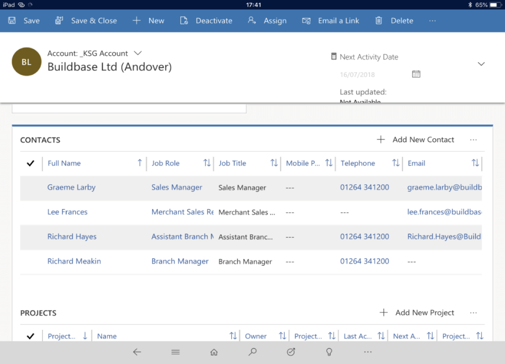Click Add New Project button text
The image size is (505, 364).
point(425,313)
